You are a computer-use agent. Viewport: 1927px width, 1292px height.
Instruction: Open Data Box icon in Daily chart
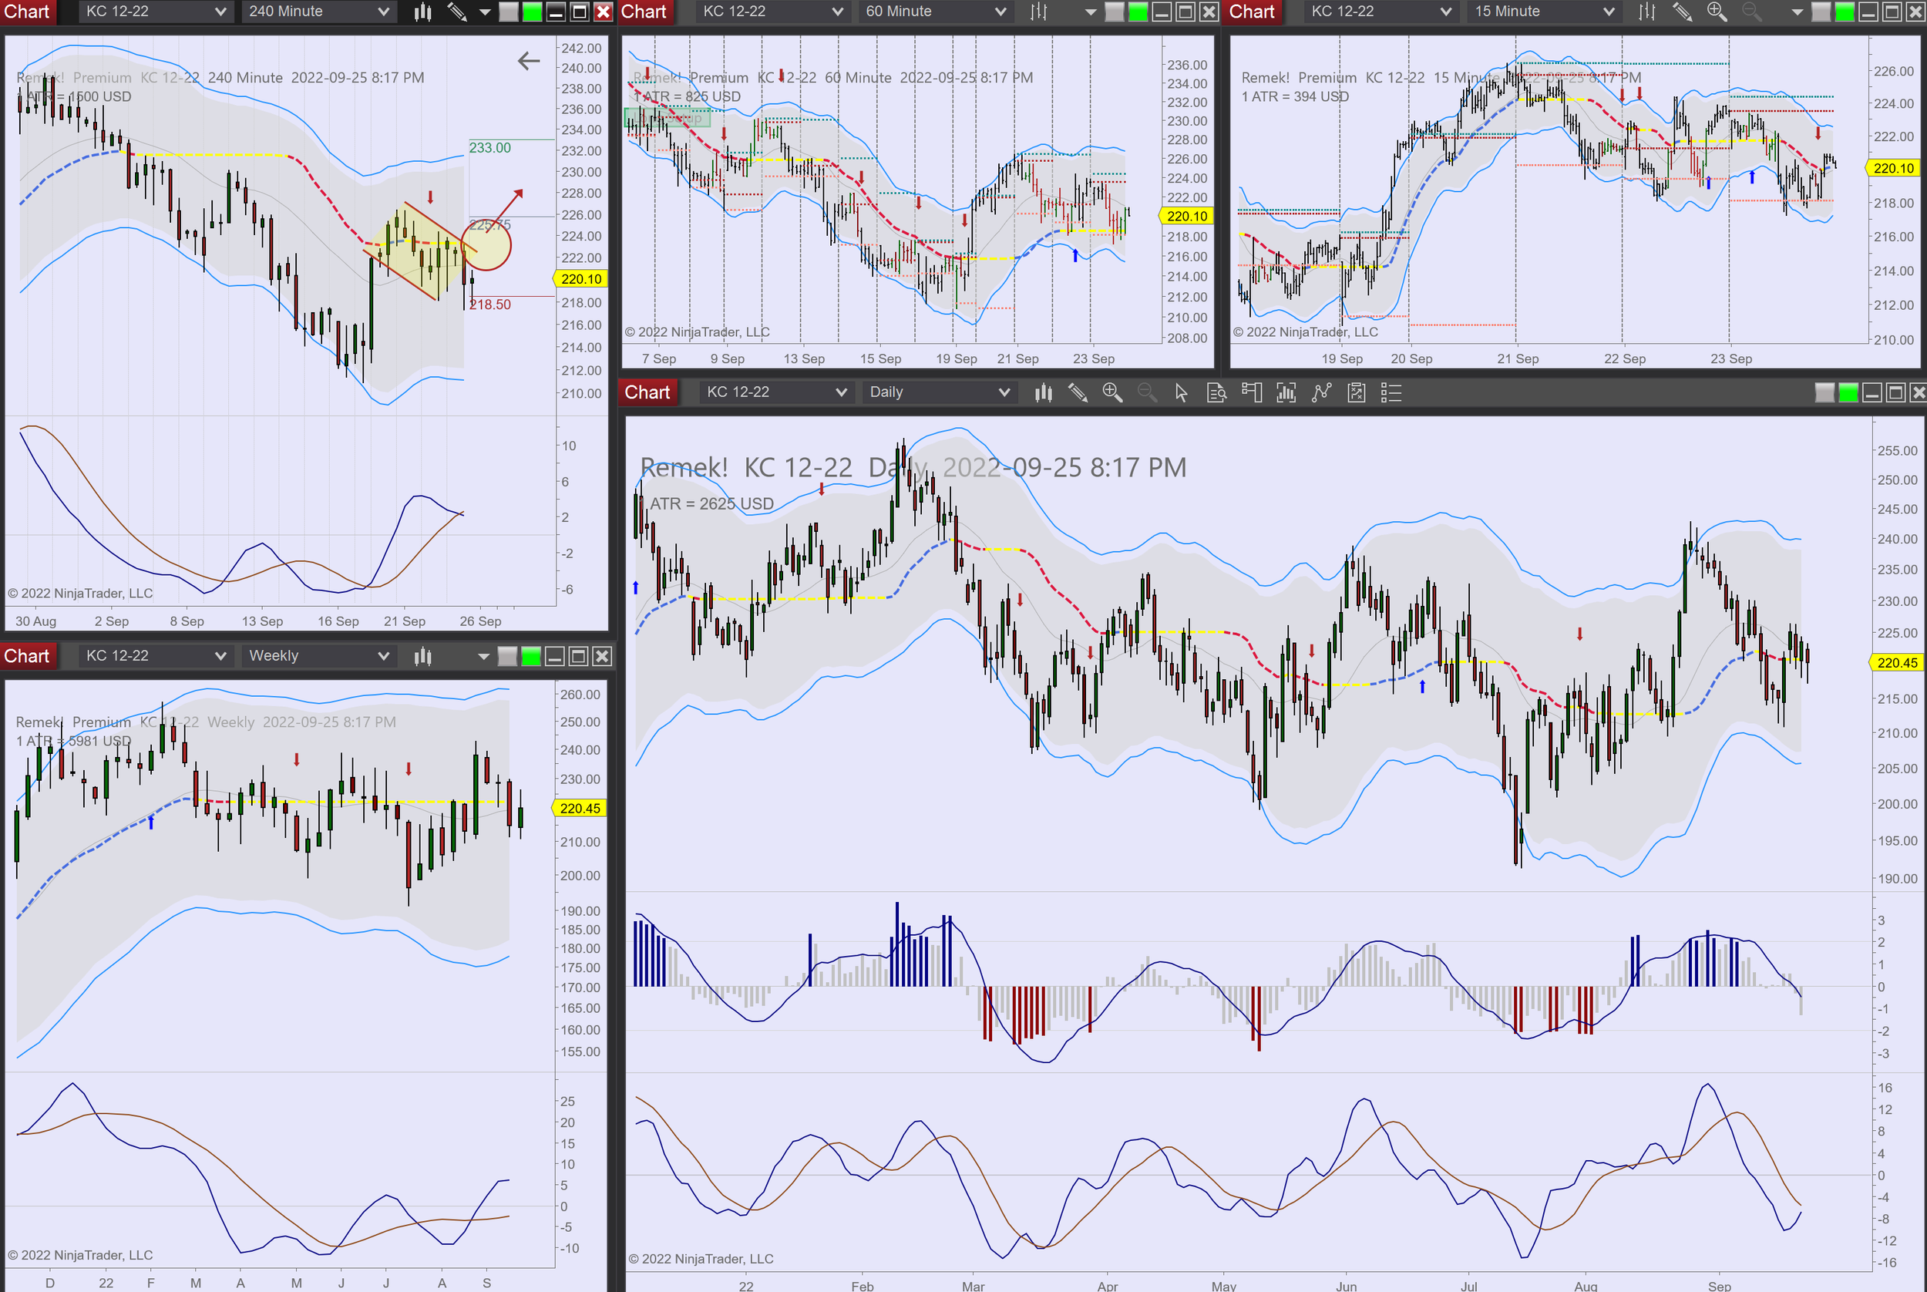point(1216,393)
